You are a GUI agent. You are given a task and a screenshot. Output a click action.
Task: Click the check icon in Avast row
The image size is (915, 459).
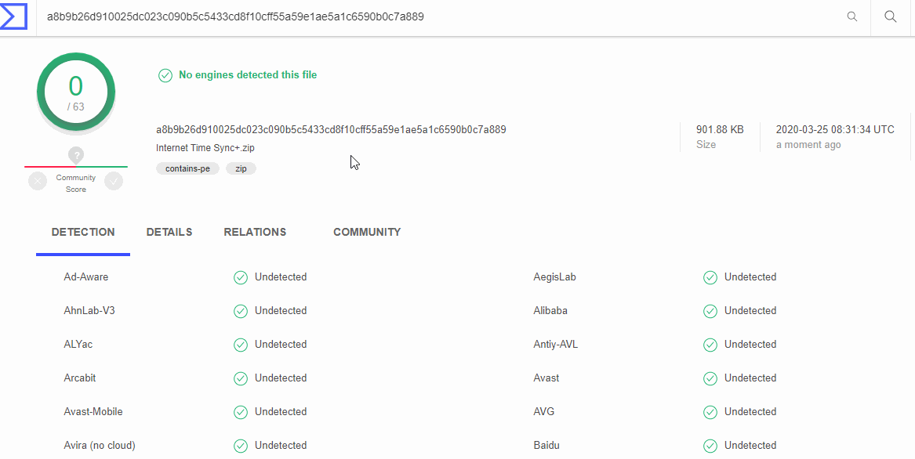point(710,378)
